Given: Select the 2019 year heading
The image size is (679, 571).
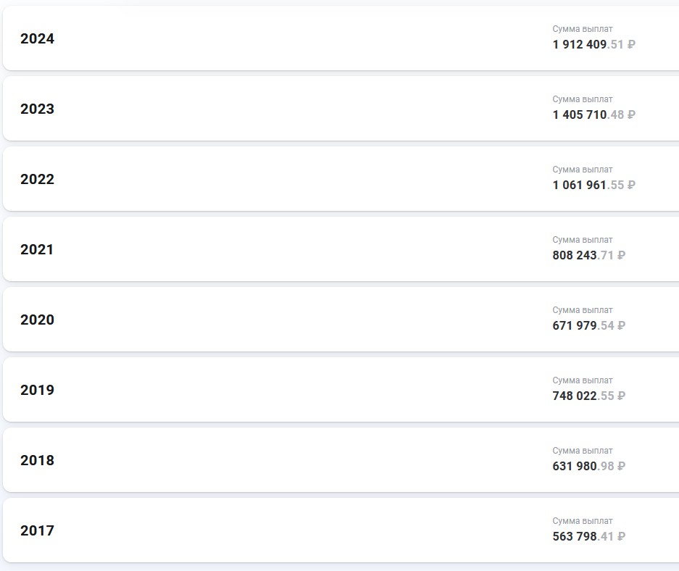Looking at the screenshot, I should pyautogui.click(x=37, y=390).
